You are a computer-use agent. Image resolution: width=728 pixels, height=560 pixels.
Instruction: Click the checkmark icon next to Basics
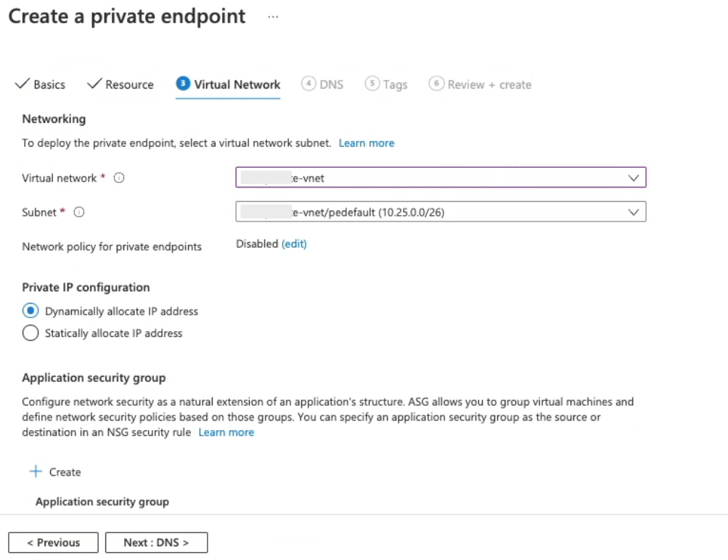tap(22, 84)
